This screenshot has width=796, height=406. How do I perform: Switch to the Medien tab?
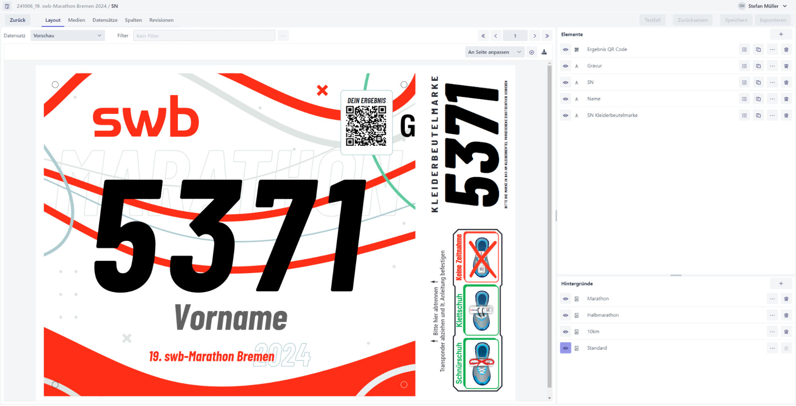[76, 20]
